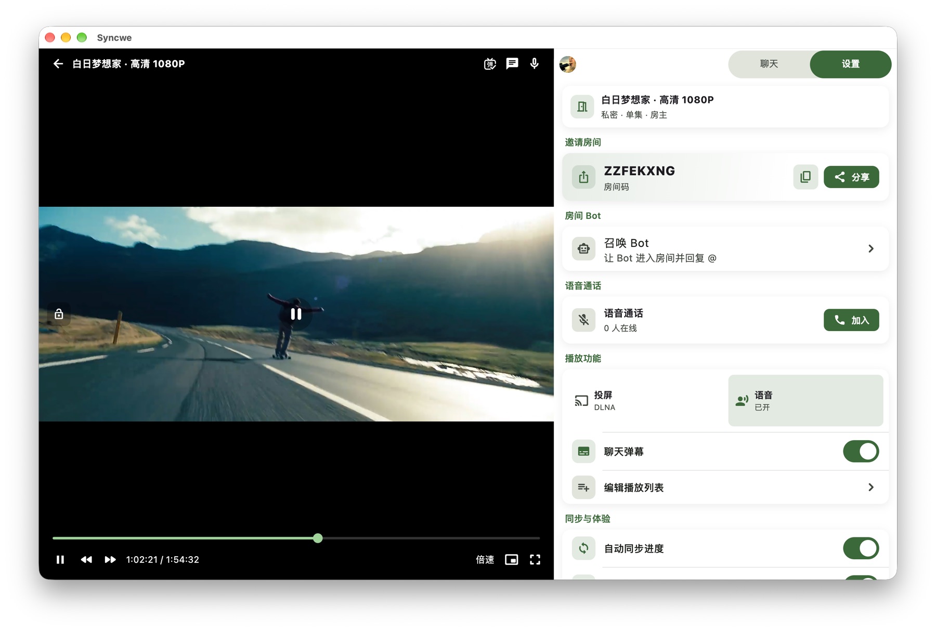Open the chat message icon above video
This screenshot has height=631, width=936.
tap(512, 63)
